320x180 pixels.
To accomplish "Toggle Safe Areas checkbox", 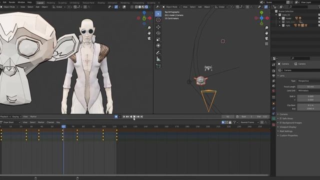I will pyautogui.click(x=280, y=118).
